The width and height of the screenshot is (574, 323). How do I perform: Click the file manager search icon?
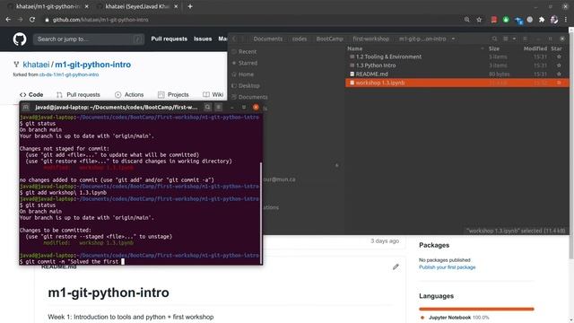click(494, 39)
